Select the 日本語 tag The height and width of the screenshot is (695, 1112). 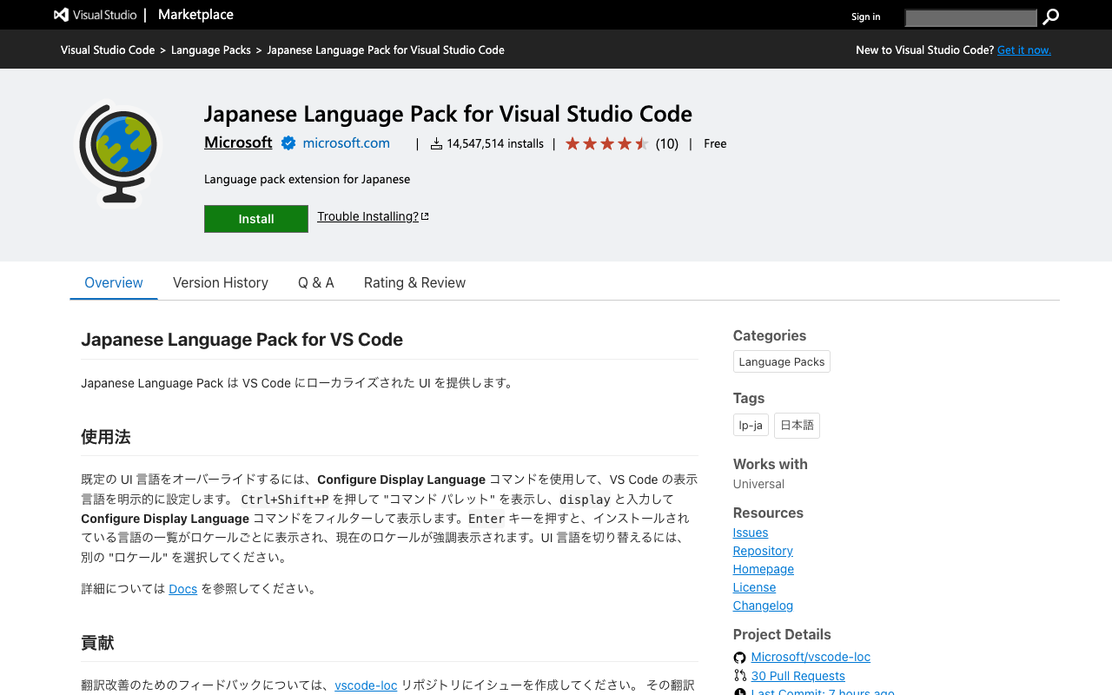797,425
